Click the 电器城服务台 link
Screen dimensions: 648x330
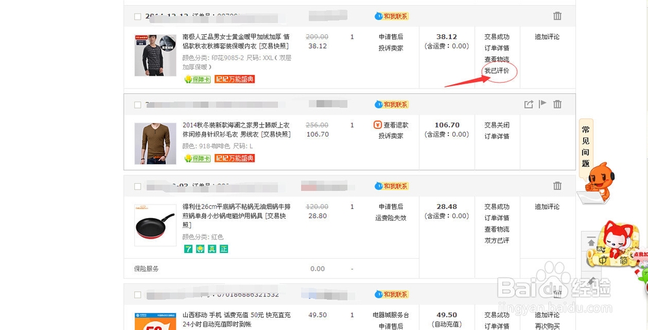[391, 315]
